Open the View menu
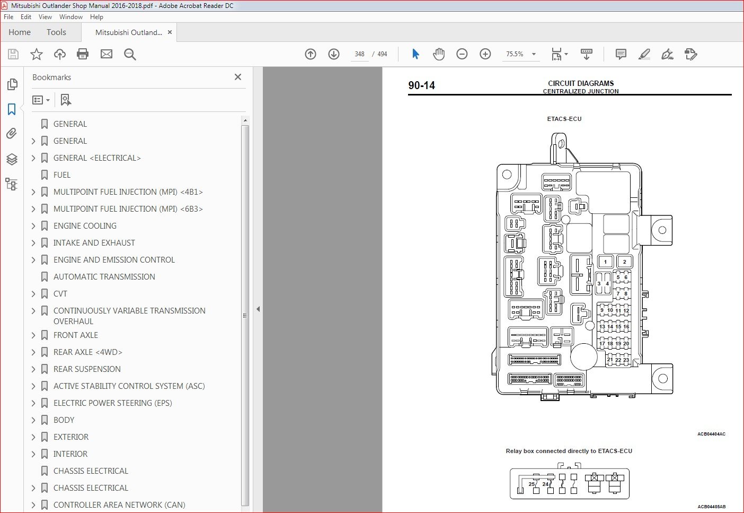This screenshot has width=744, height=513. (45, 17)
